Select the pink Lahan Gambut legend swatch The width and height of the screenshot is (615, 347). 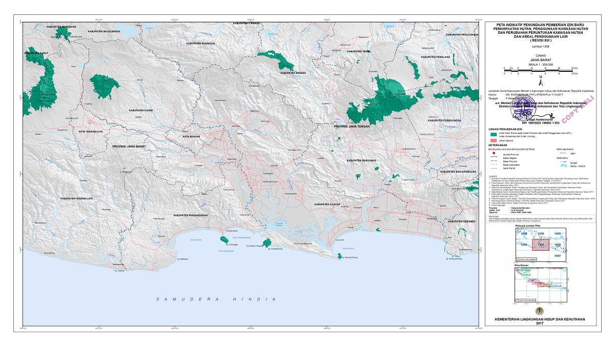point(494,140)
